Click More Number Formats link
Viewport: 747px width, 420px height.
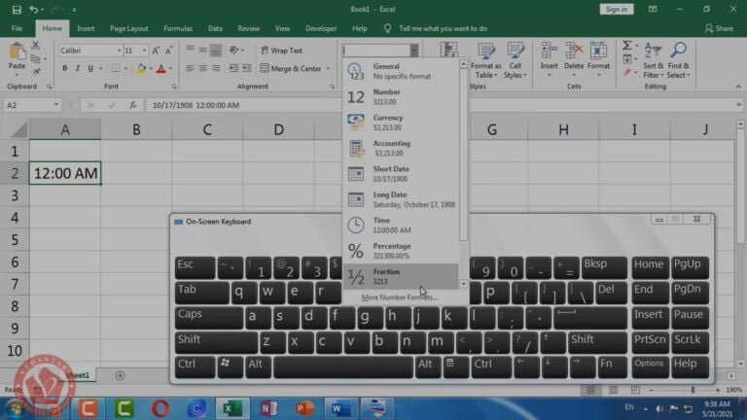399,297
